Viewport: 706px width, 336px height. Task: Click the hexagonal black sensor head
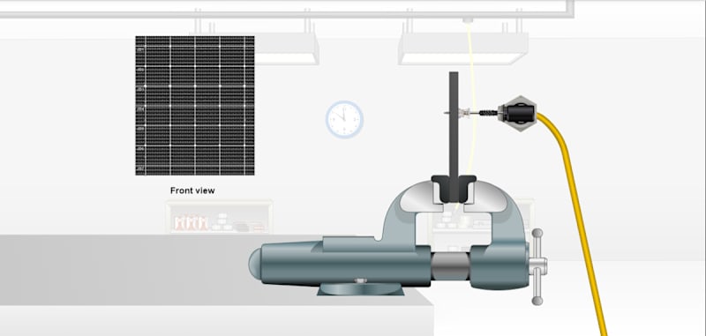[518, 114]
